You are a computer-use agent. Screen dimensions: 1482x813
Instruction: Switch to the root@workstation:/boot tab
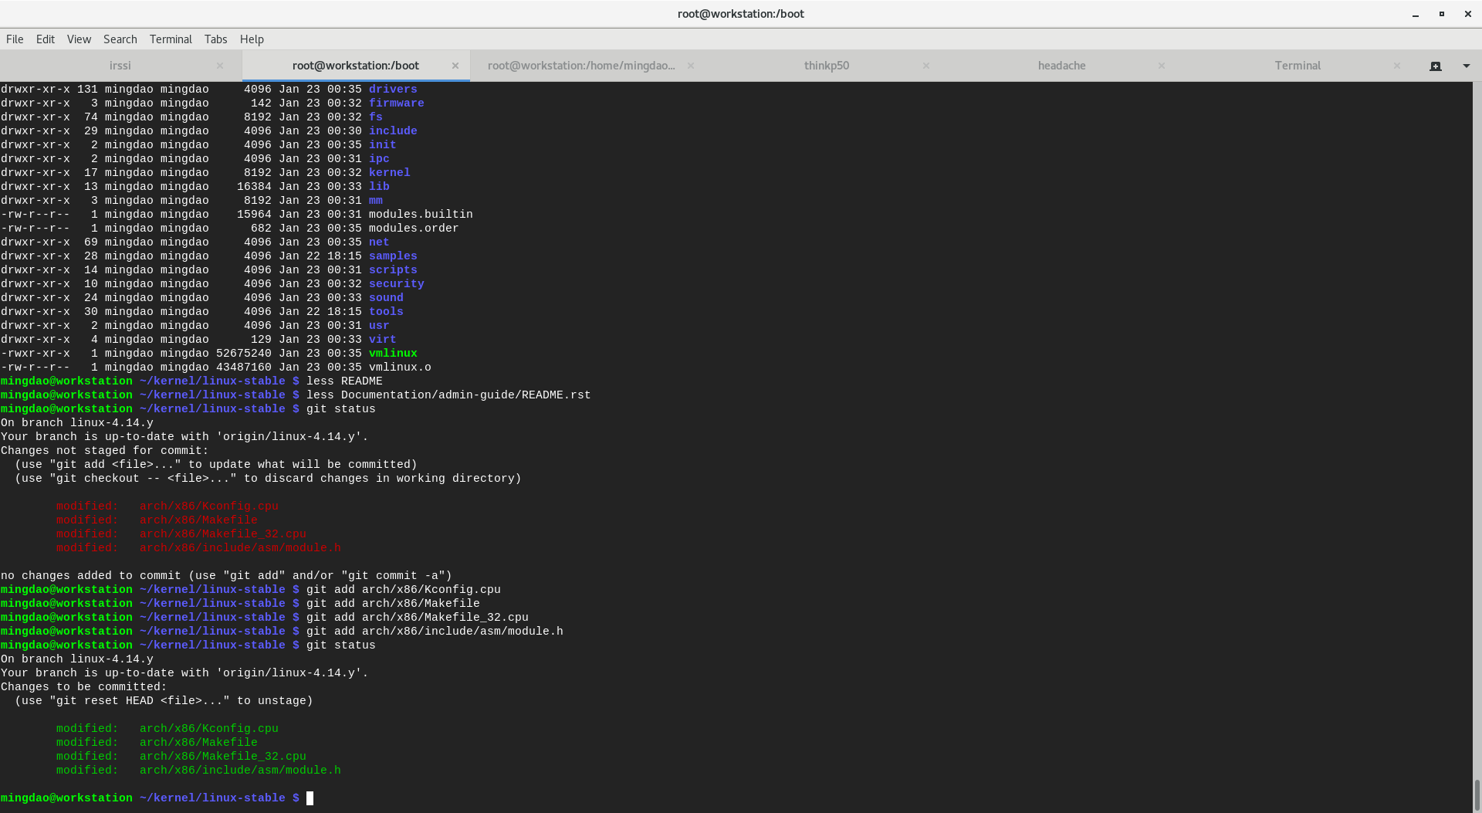point(356,66)
